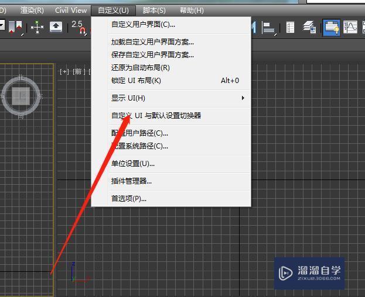
Task: Open 自定义 UI 与默认设置切换器
Action: coord(171,115)
